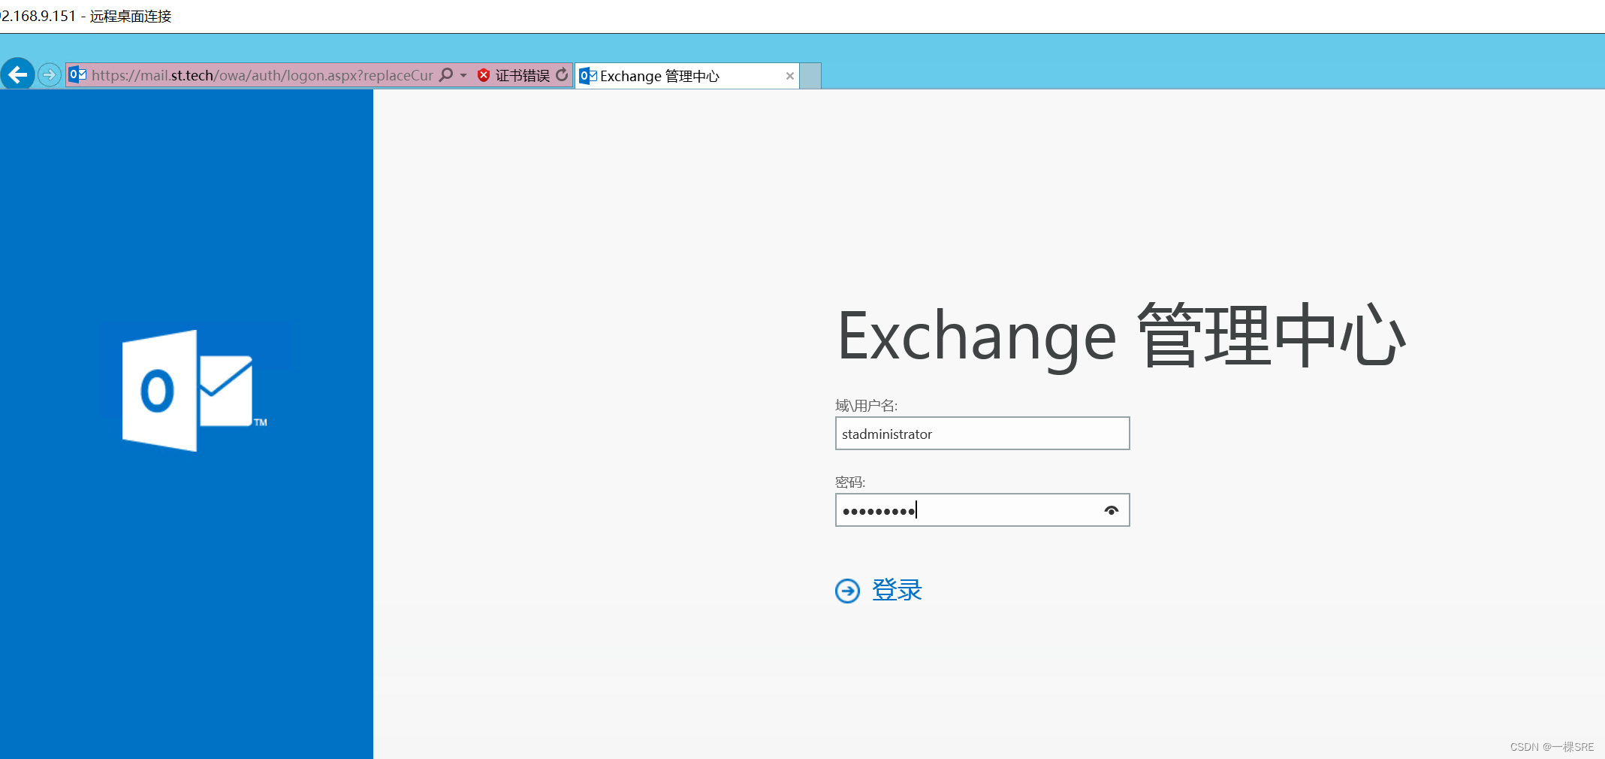This screenshot has width=1605, height=759.
Task: Click the 远程桌面连接 window title text
Action: 131,16
